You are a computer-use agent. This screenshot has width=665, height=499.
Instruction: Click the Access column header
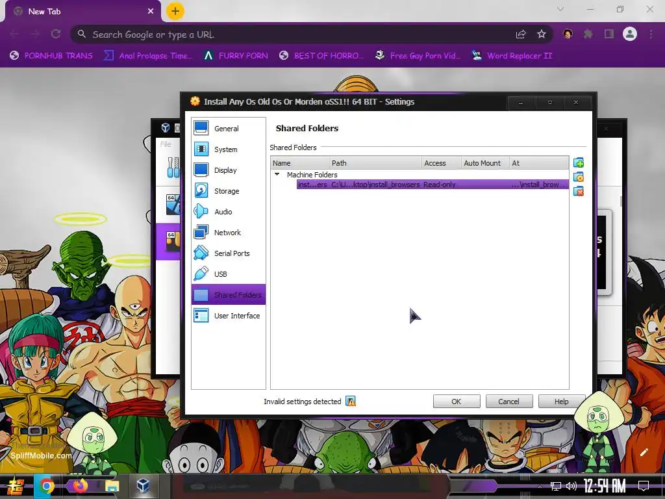442,163
